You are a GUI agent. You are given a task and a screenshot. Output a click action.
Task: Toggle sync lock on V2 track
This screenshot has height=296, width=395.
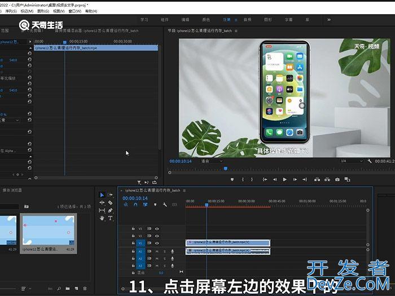[149, 236]
